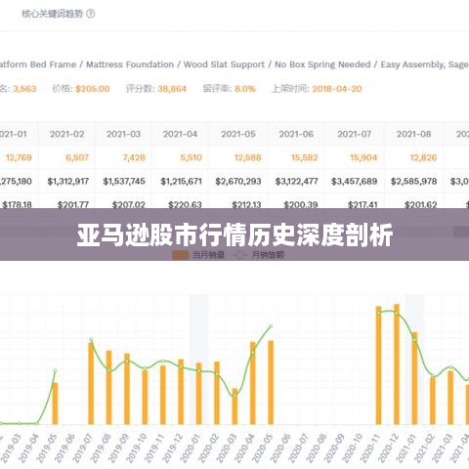This screenshot has width=469, height=469.
Task: Click the 2021-02 column header
Action: pos(66,134)
